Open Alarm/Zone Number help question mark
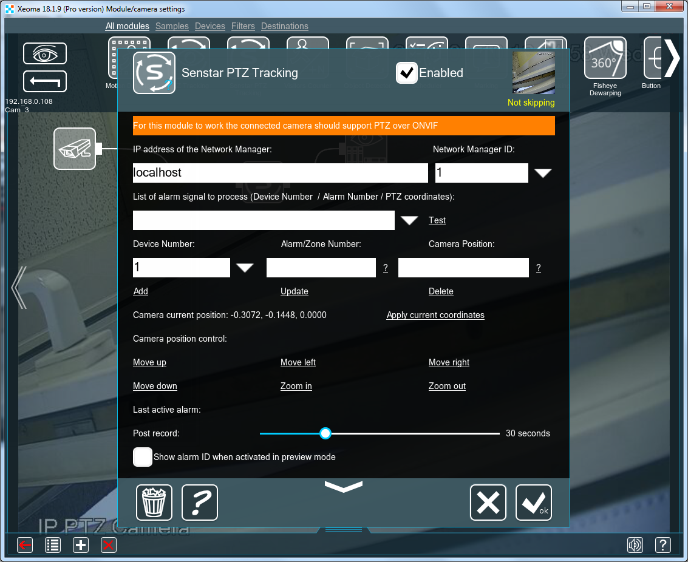The width and height of the screenshot is (688, 562). 385,268
